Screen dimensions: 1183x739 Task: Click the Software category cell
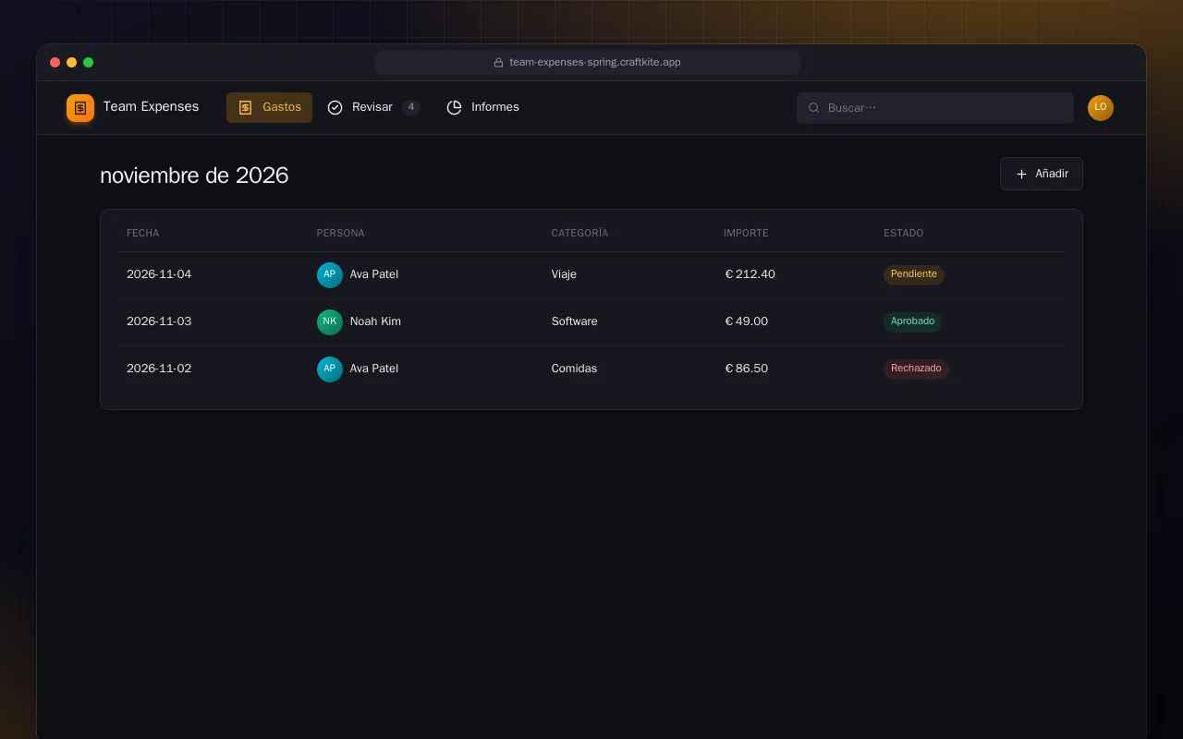click(575, 321)
